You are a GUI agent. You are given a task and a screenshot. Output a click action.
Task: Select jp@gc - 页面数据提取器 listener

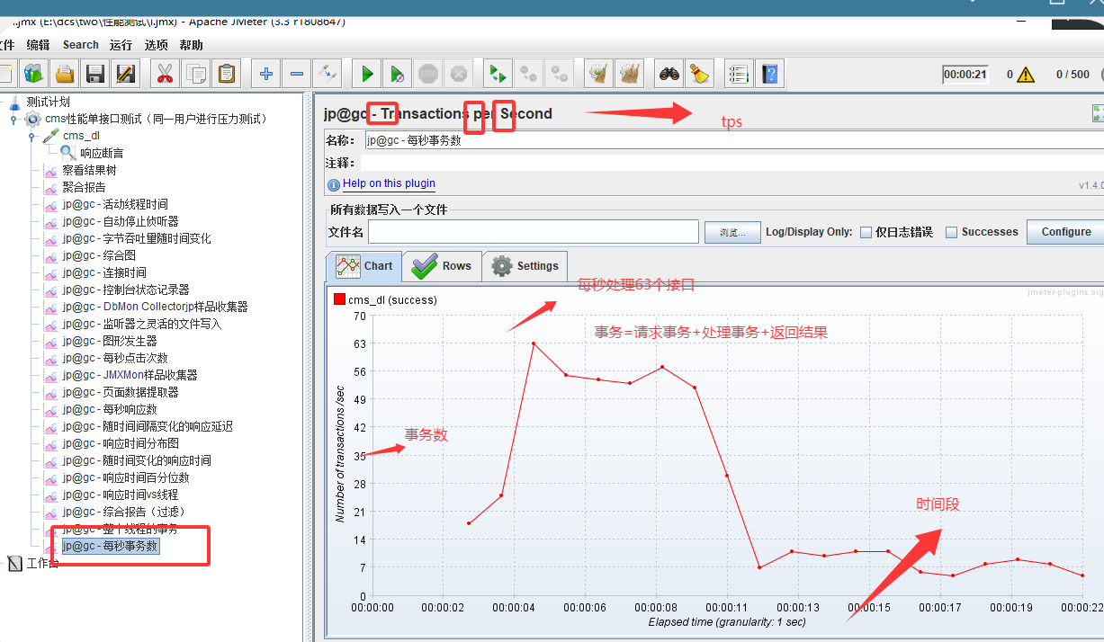121,392
